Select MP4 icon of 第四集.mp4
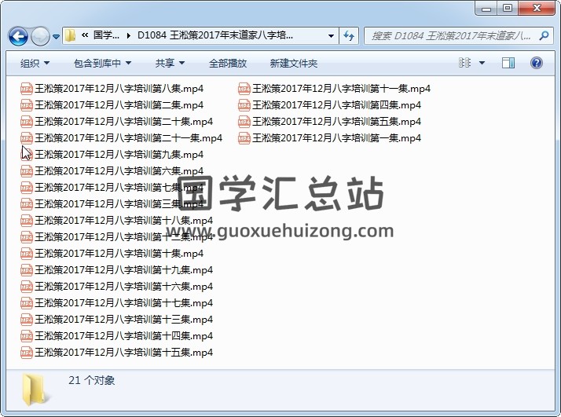The width and height of the screenshot is (561, 417). pyautogui.click(x=244, y=104)
